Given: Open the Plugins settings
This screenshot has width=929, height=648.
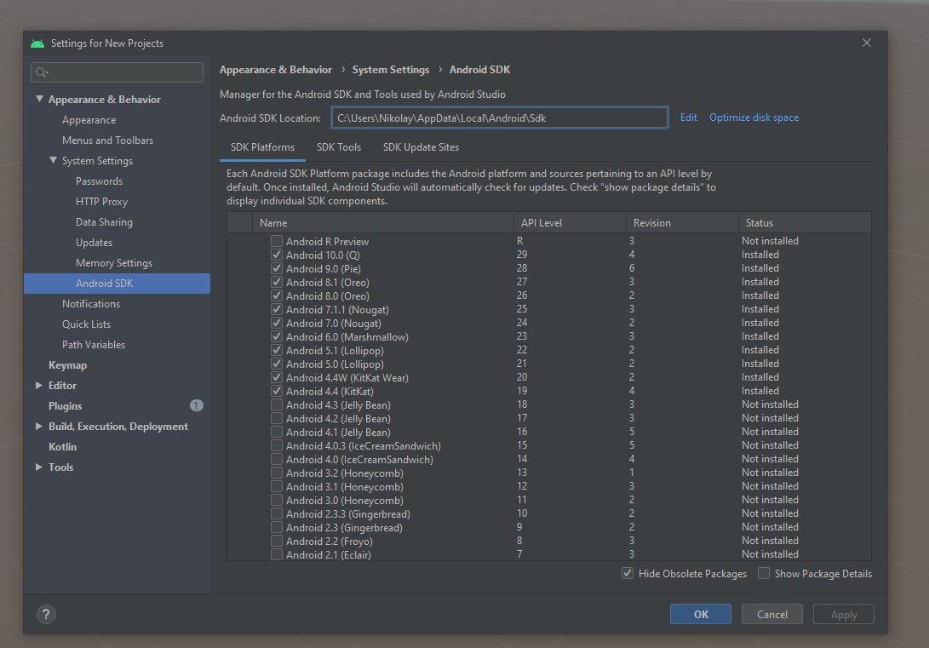Looking at the screenshot, I should point(66,405).
